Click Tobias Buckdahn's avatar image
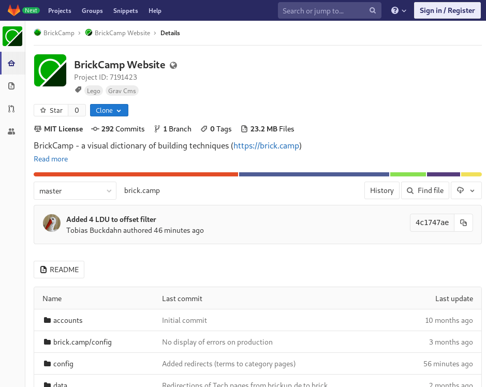 (x=52, y=223)
